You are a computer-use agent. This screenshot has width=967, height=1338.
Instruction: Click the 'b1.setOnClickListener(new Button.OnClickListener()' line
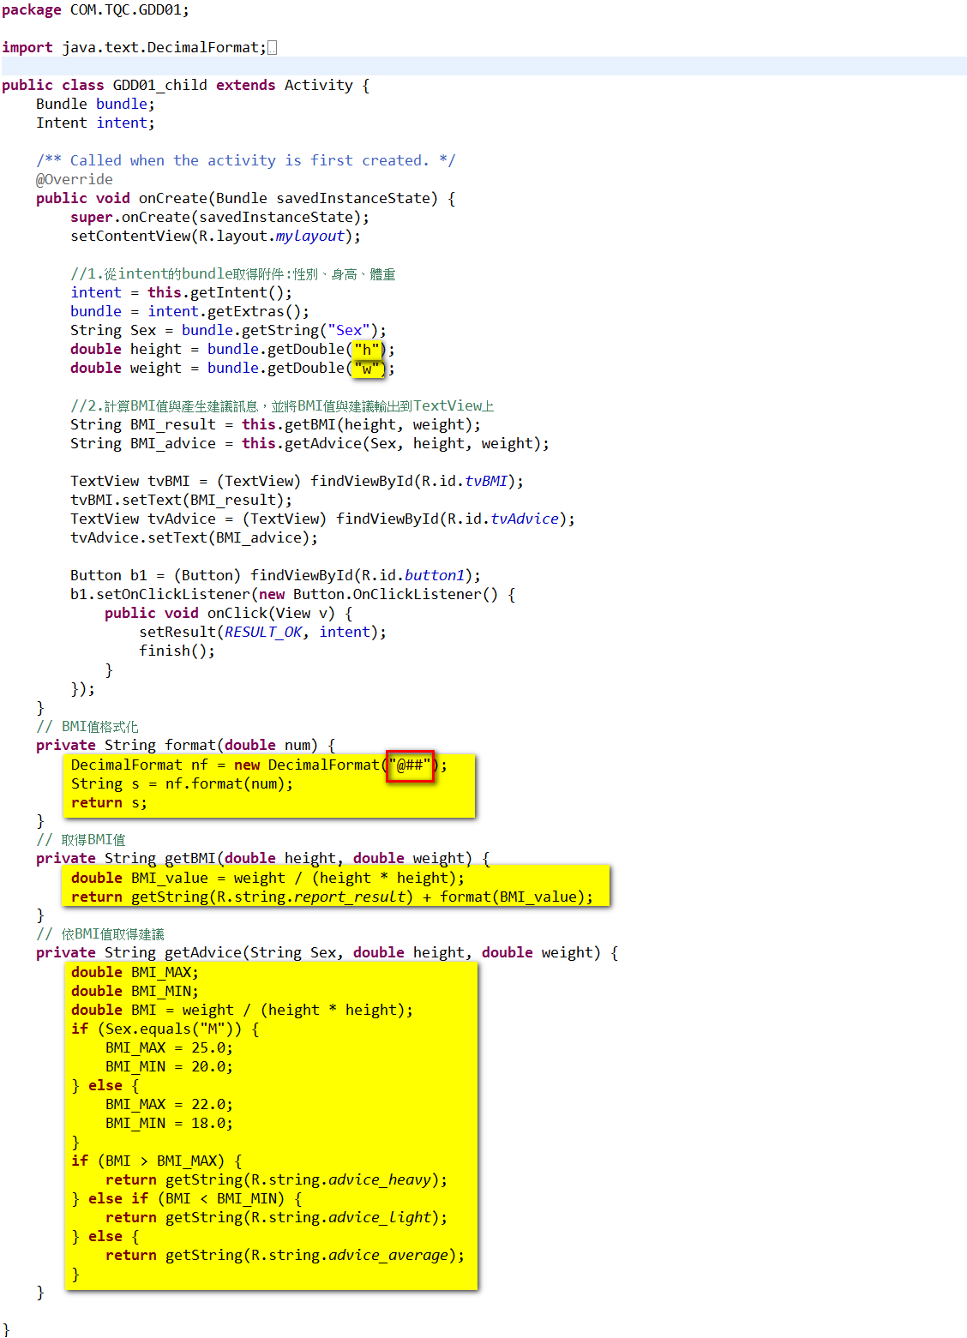point(293,595)
